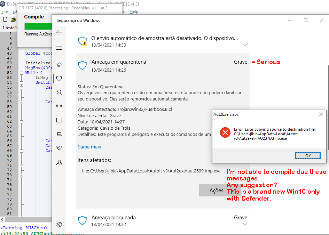Click the '18/04/2021 14:22' timestamp

pyautogui.click(x=109, y=225)
